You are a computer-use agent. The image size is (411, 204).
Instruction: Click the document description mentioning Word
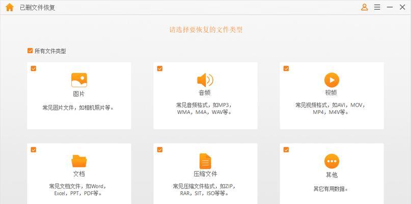(79, 190)
